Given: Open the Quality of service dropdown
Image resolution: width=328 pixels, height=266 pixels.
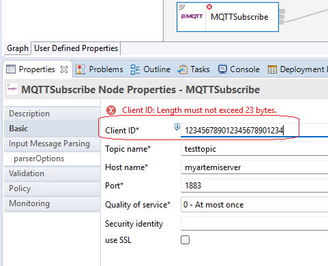Looking at the screenshot, I should pos(254,205).
